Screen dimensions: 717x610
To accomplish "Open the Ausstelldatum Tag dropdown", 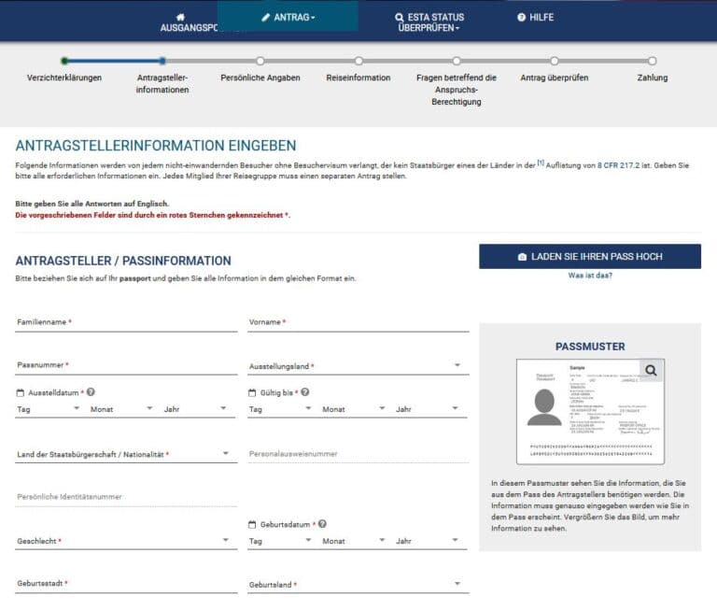I will click(48, 409).
